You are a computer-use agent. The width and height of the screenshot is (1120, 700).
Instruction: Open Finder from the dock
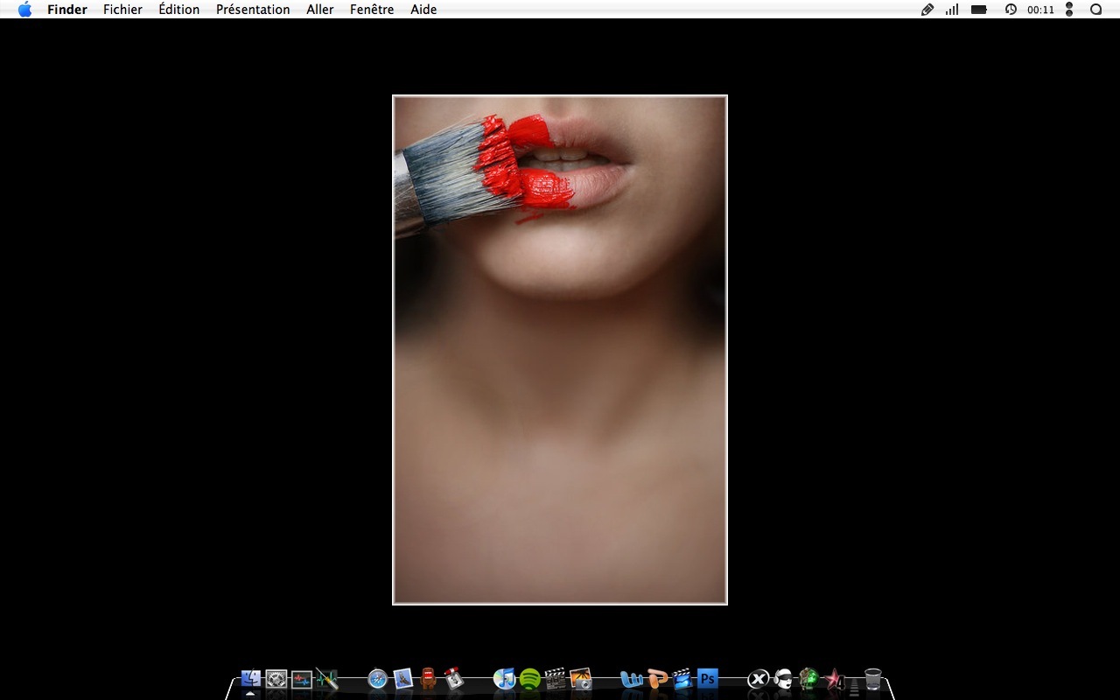pyautogui.click(x=250, y=679)
